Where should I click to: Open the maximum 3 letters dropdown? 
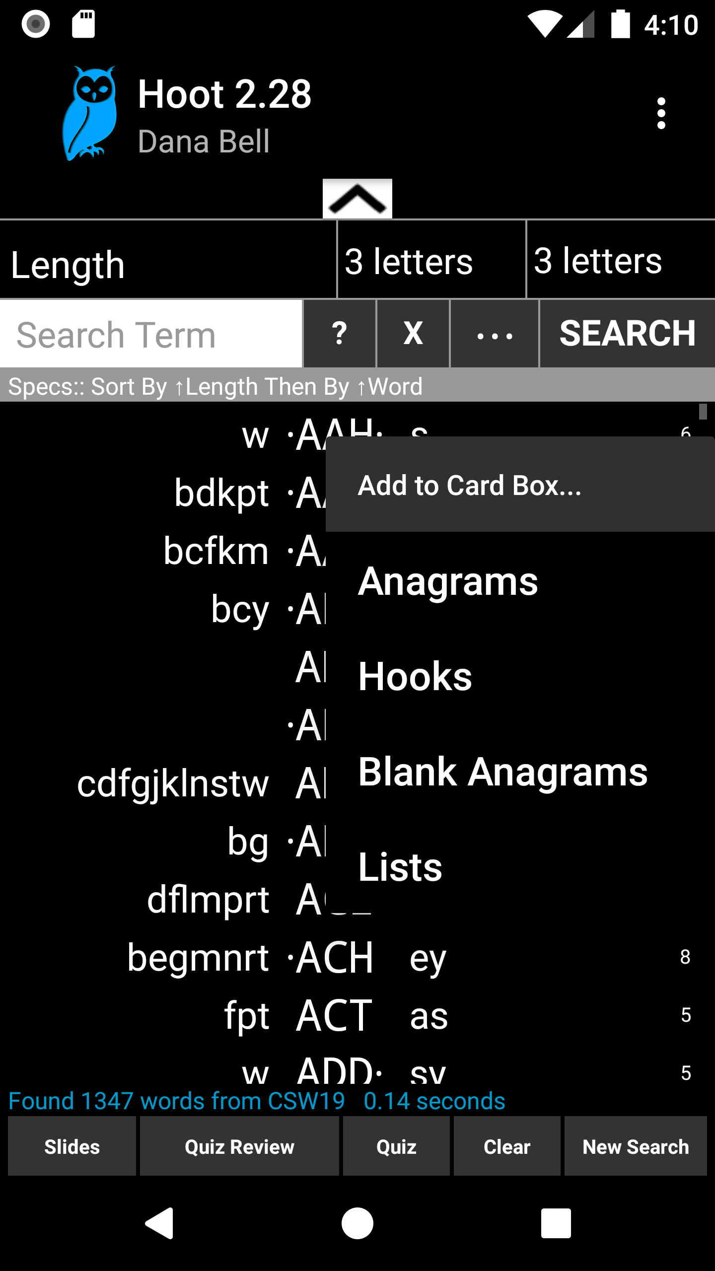click(x=621, y=260)
